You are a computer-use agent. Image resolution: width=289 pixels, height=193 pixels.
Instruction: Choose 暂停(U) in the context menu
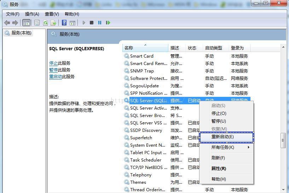point(226,121)
